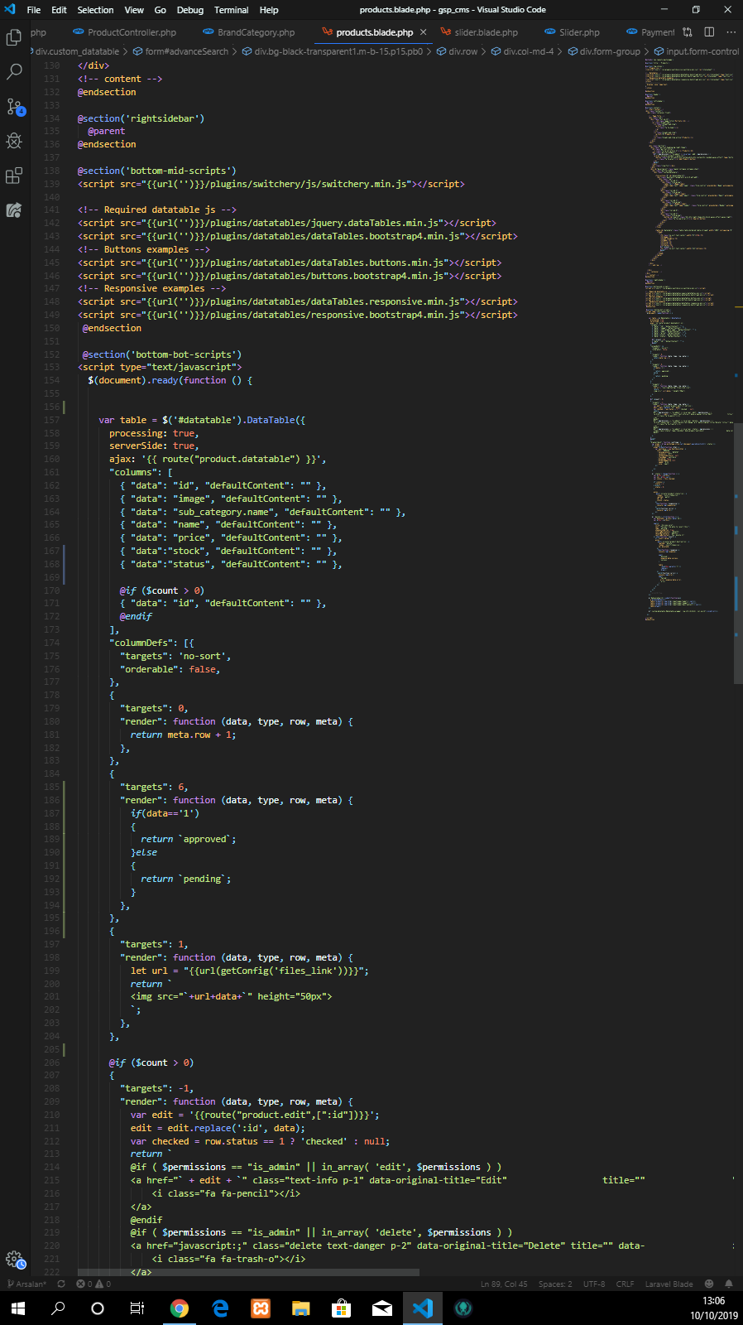Open the UTF-8 encoding selector

594,1284
